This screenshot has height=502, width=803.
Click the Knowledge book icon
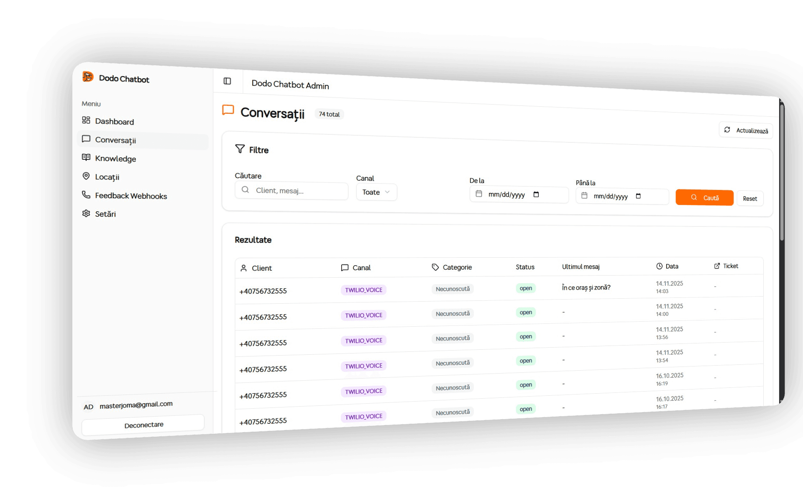[86, 157]
